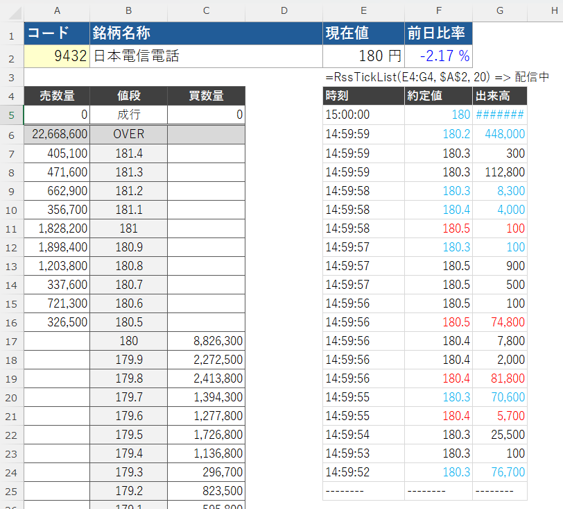
Task: Click sell quantity 326,500
Action: pos(57,322)
